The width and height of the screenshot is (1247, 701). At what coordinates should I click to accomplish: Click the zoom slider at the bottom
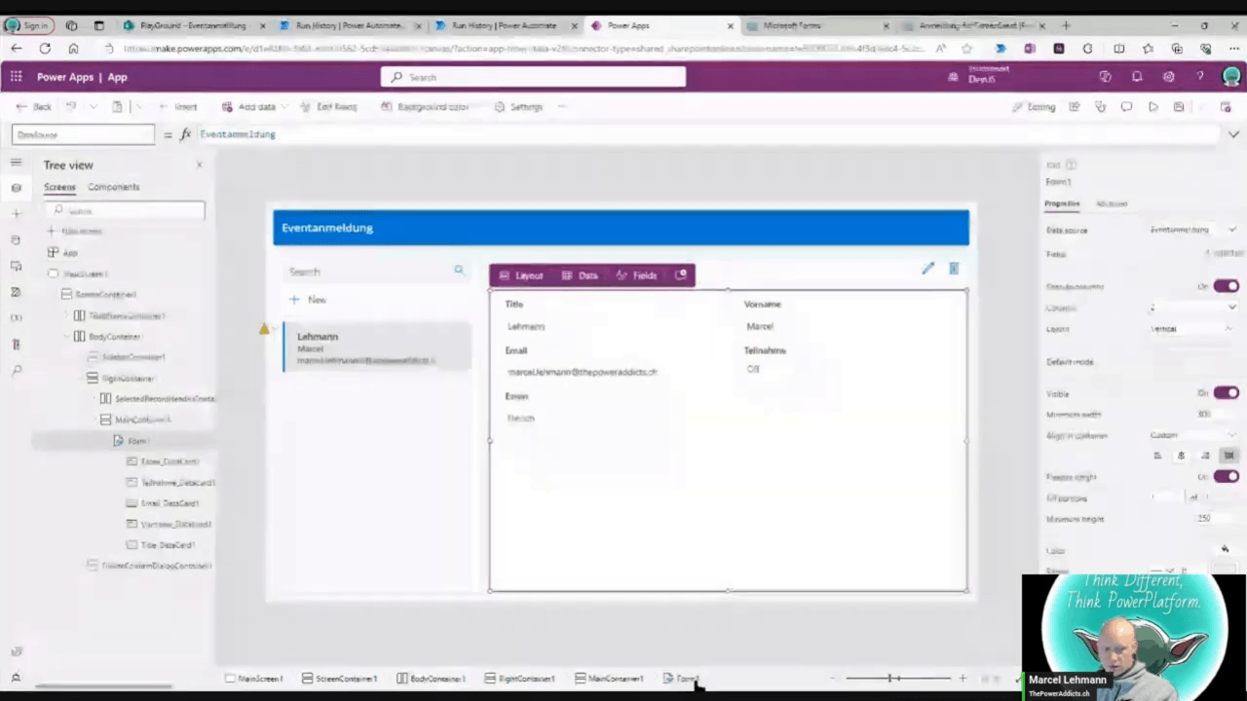click(x=897, y=678)
